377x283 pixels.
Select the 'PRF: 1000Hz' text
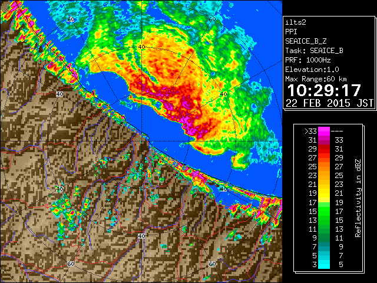pyautogui.click(x=308, y=60)
